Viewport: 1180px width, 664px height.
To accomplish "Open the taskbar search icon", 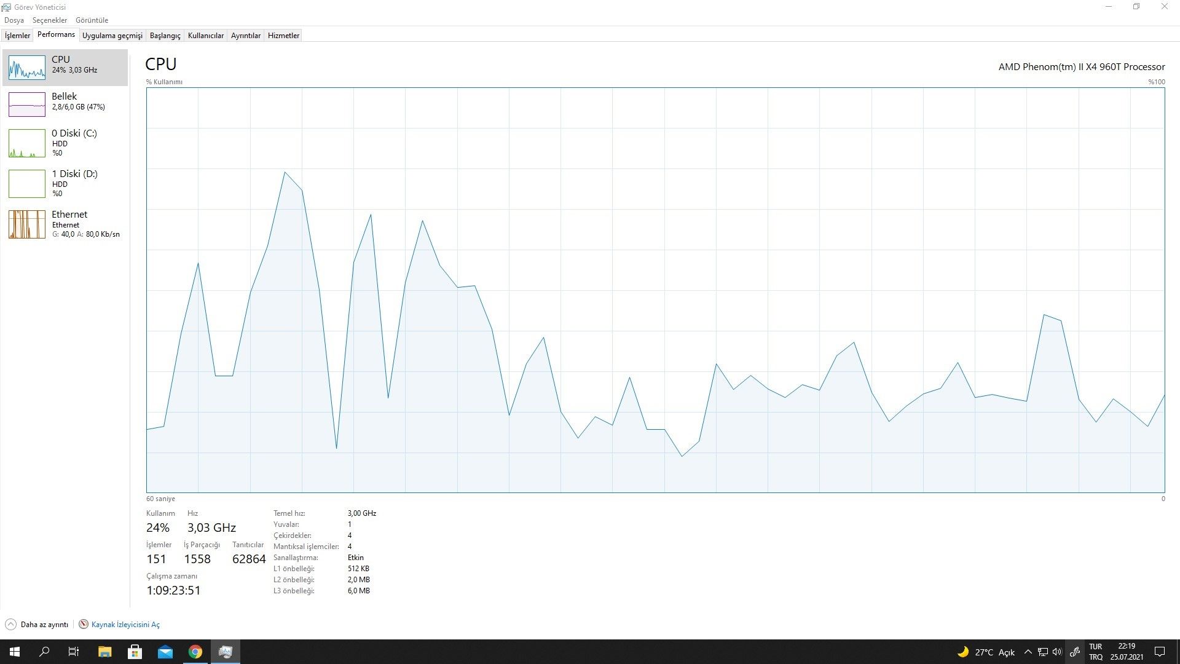I will click(44, 652).
